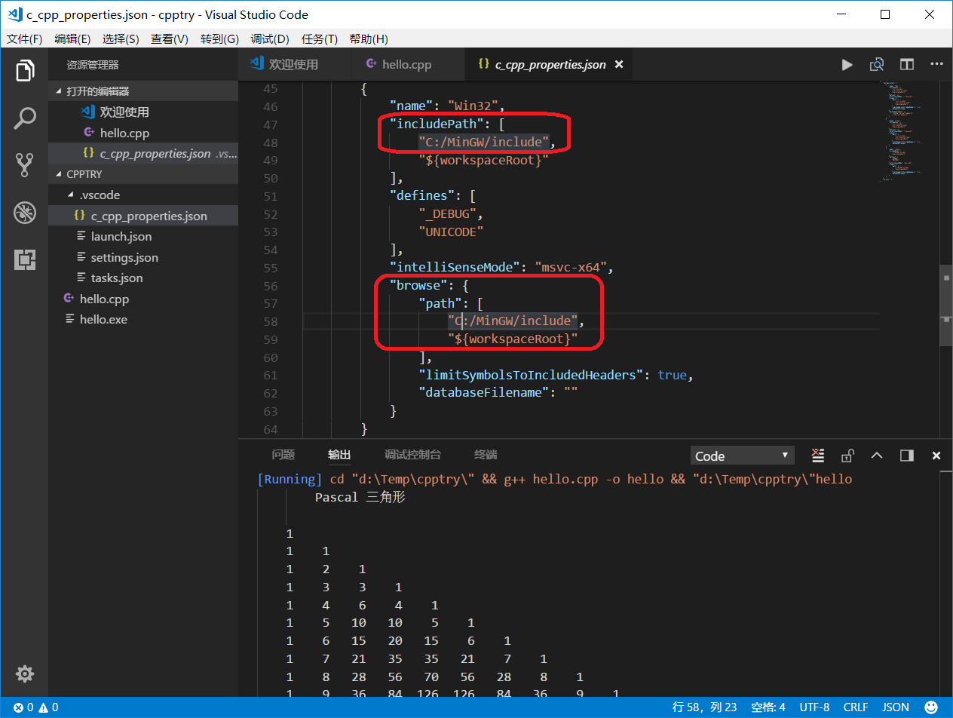Open the 调试(D) menu
953x718 pixels.
click(x=270, y=39)
